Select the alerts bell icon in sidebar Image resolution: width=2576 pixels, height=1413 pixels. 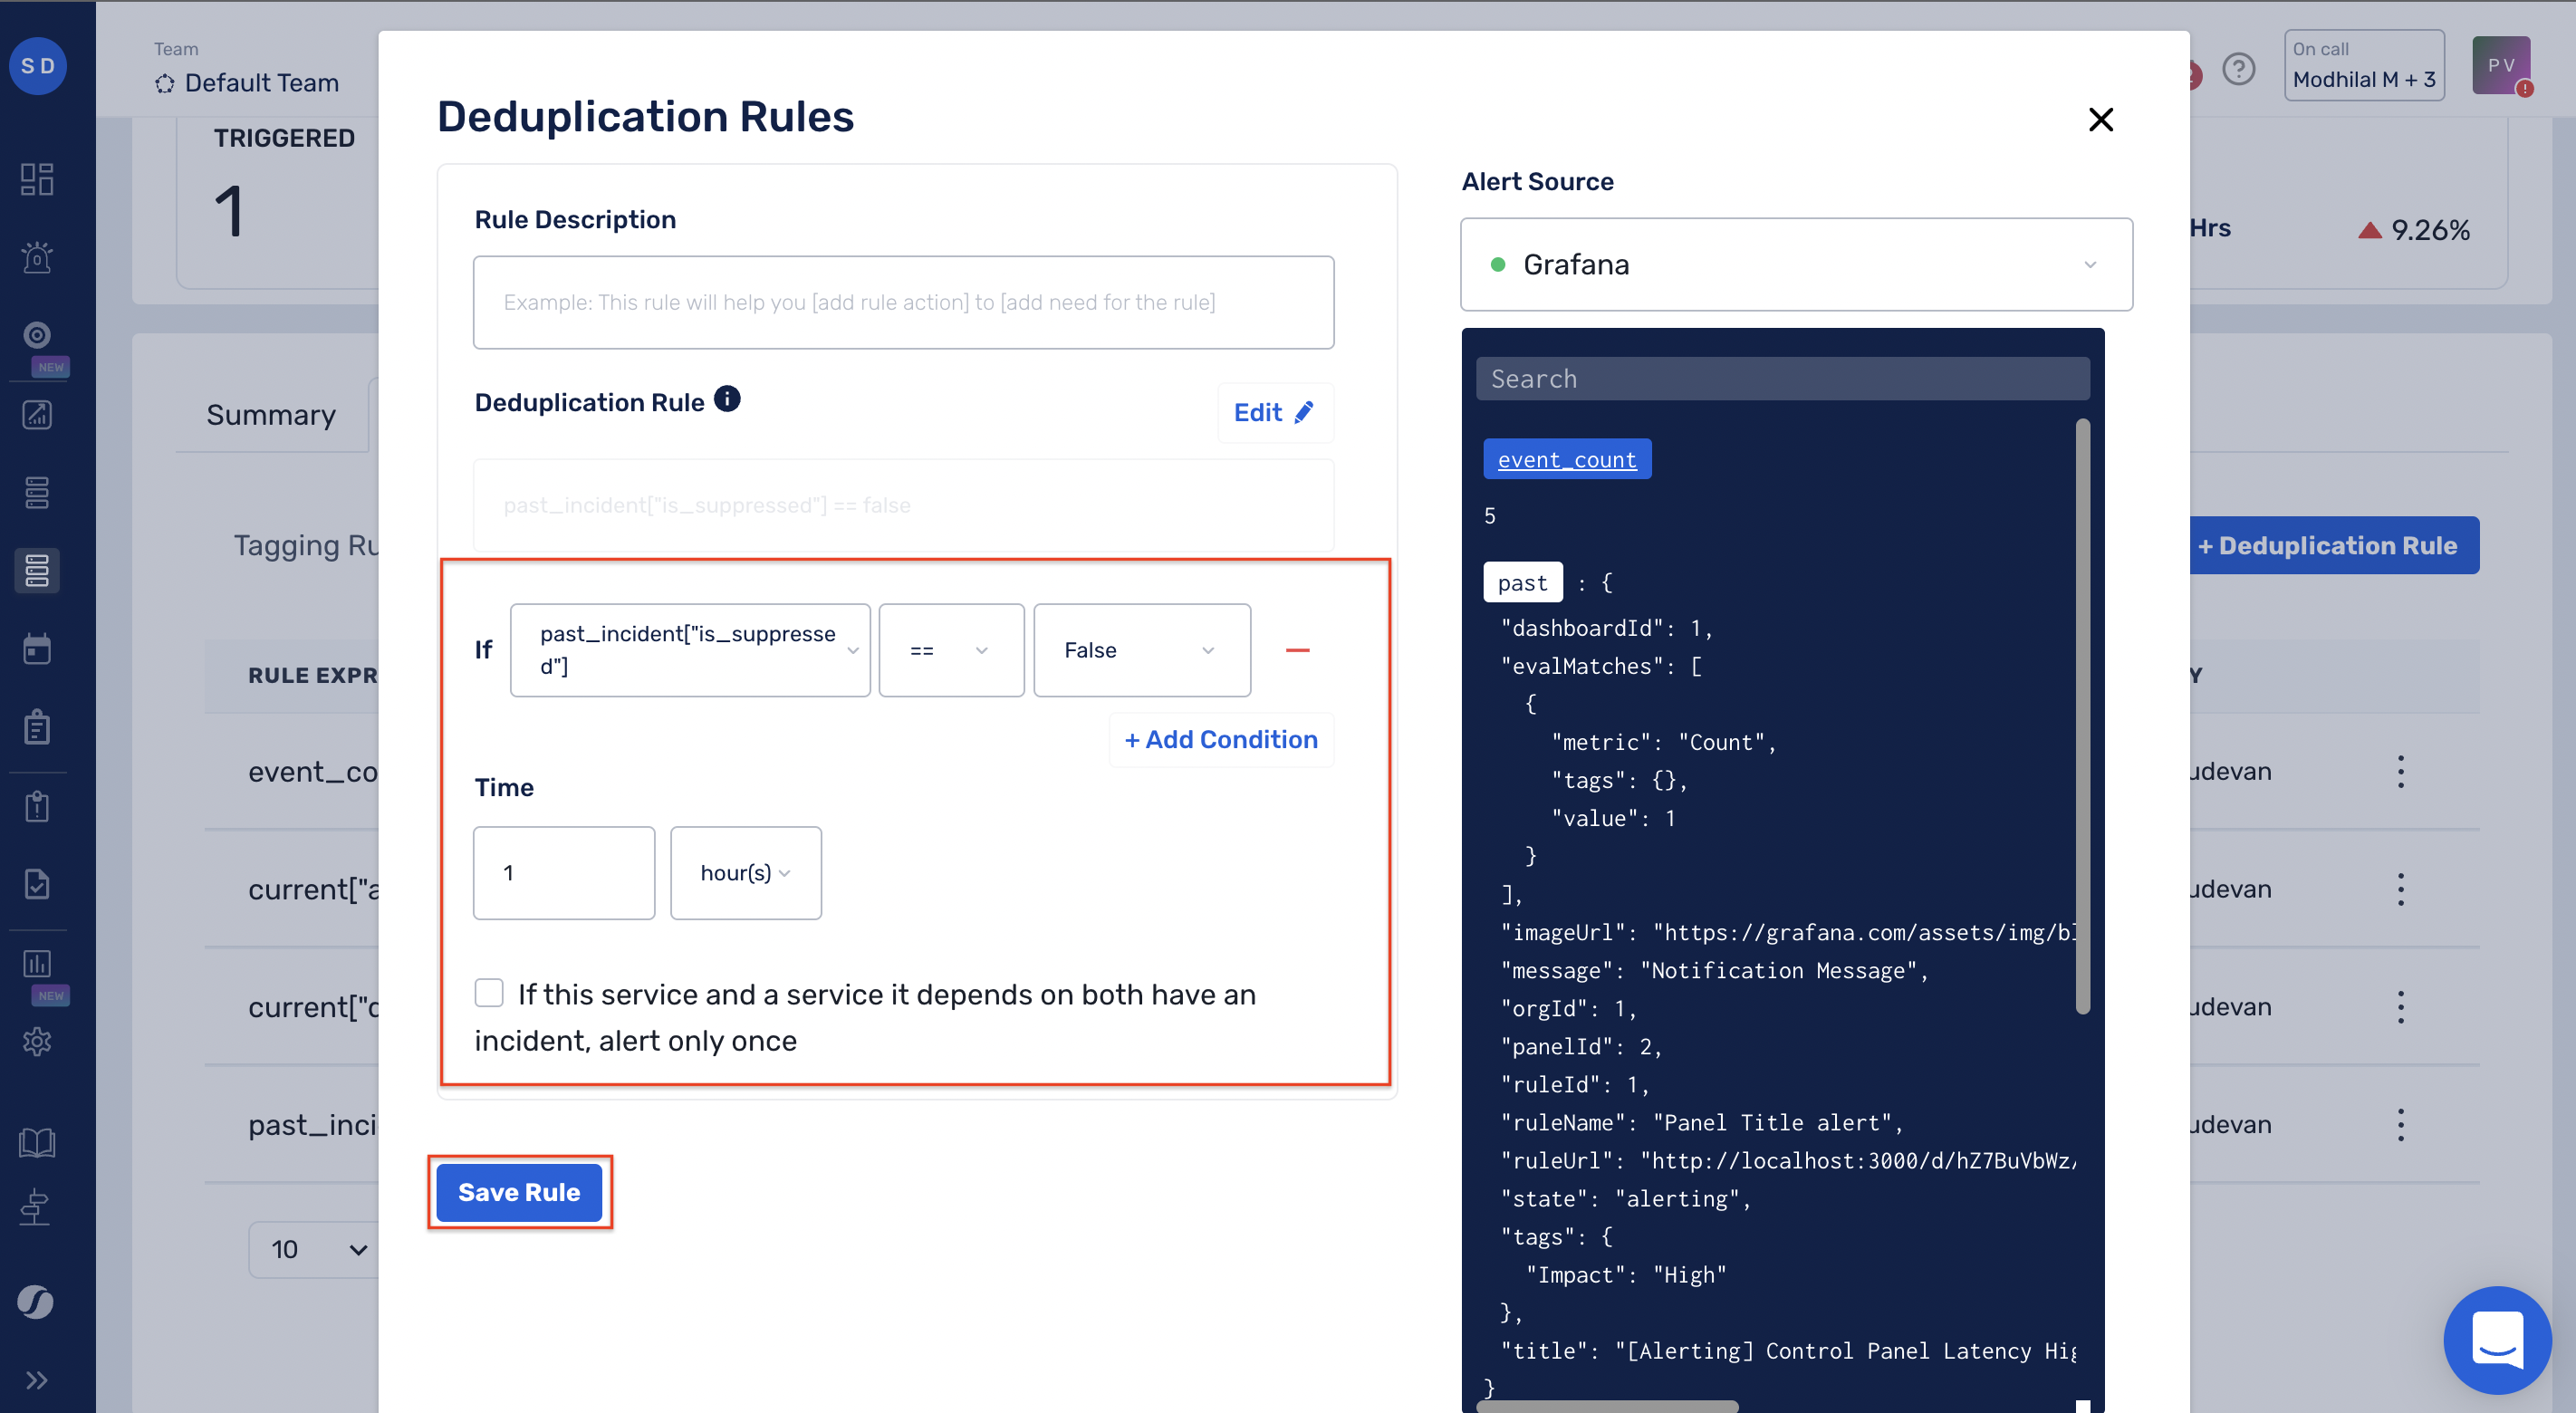point(37,257)
